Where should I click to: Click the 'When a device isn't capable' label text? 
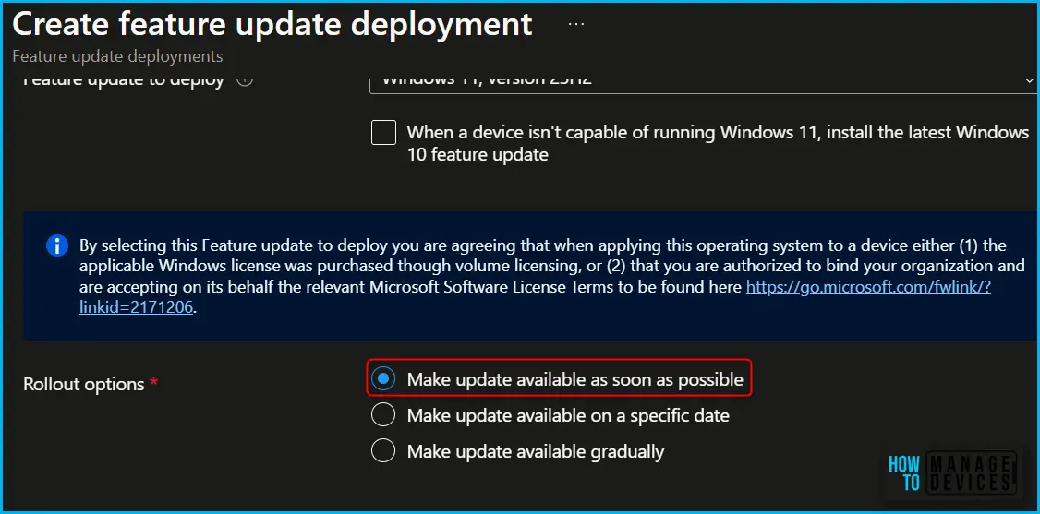(718, 143)
